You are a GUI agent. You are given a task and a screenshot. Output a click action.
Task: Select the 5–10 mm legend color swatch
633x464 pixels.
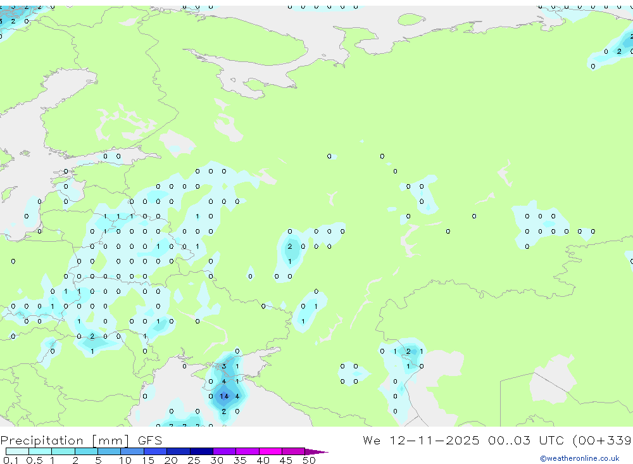pos(110,451)
